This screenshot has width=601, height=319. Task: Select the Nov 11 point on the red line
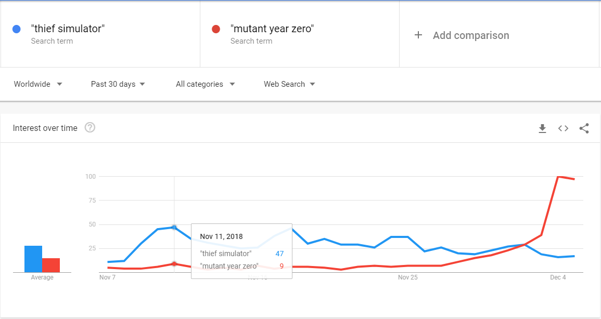coord(174,264)
